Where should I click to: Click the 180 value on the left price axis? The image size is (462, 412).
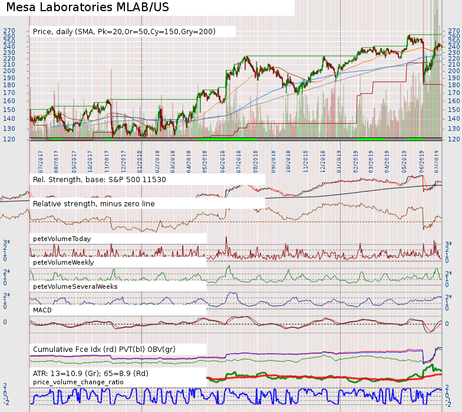point(9,85)
